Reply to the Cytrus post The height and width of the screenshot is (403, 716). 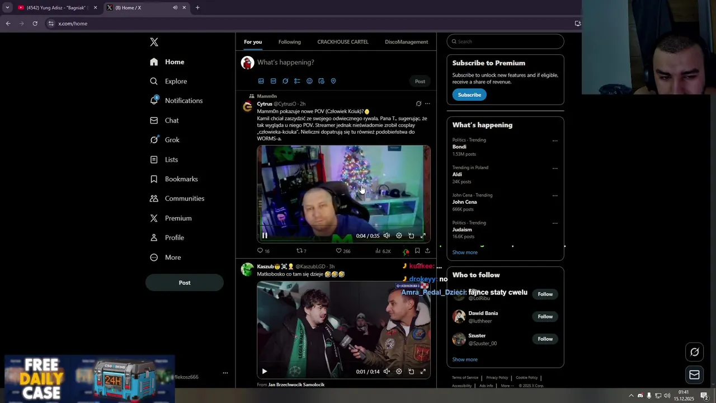[263, 251]
